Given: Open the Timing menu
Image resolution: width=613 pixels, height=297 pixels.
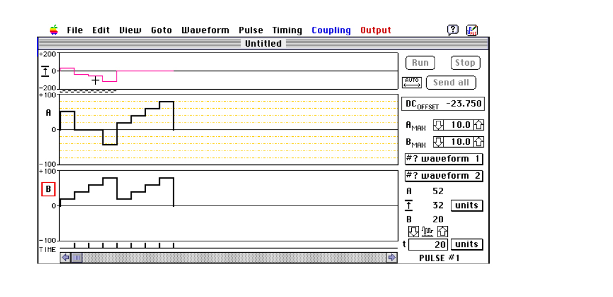Looking at the screenshot, I should 287,30.
